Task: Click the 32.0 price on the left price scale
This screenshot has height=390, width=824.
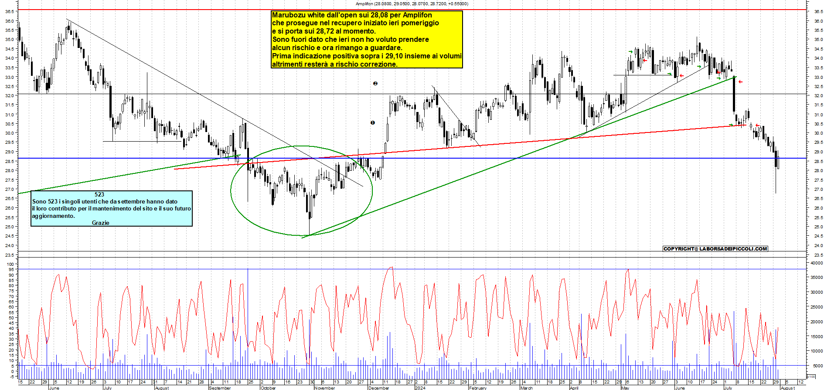Action: 9,95
